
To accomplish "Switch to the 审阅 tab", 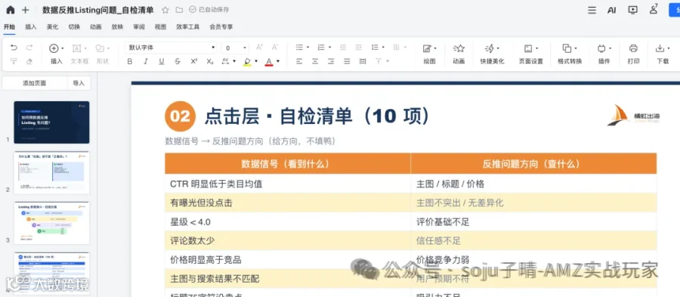I will tap(139, 27).
